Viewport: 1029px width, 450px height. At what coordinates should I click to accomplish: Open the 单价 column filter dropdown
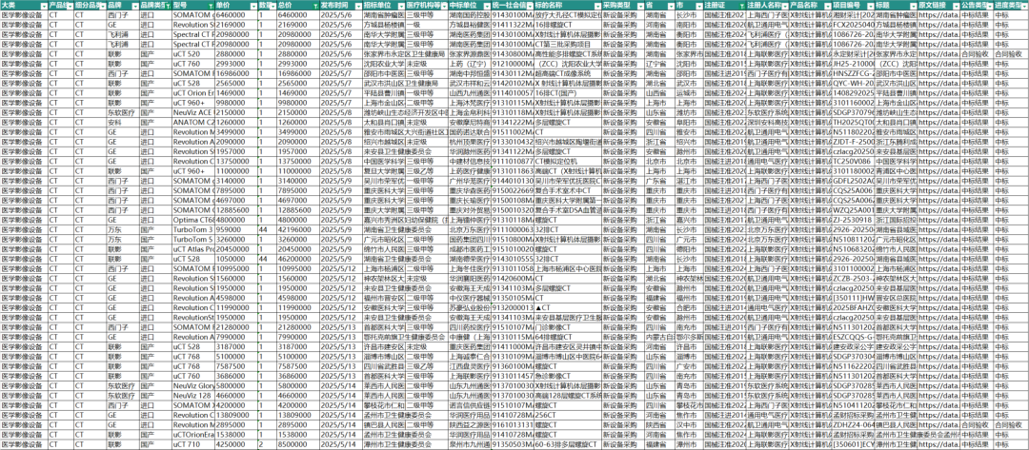coord(253,5)
